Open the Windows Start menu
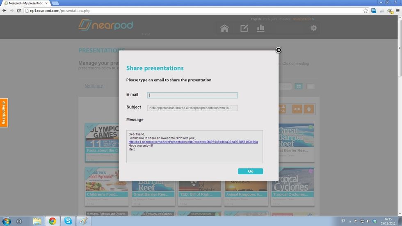Screen dimensions: 402x226 coord(7,221)
